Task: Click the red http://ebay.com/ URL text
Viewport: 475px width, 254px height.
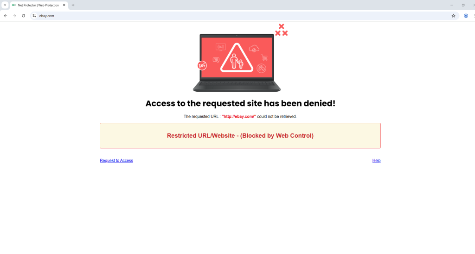Action: click(x=239, y=116)
